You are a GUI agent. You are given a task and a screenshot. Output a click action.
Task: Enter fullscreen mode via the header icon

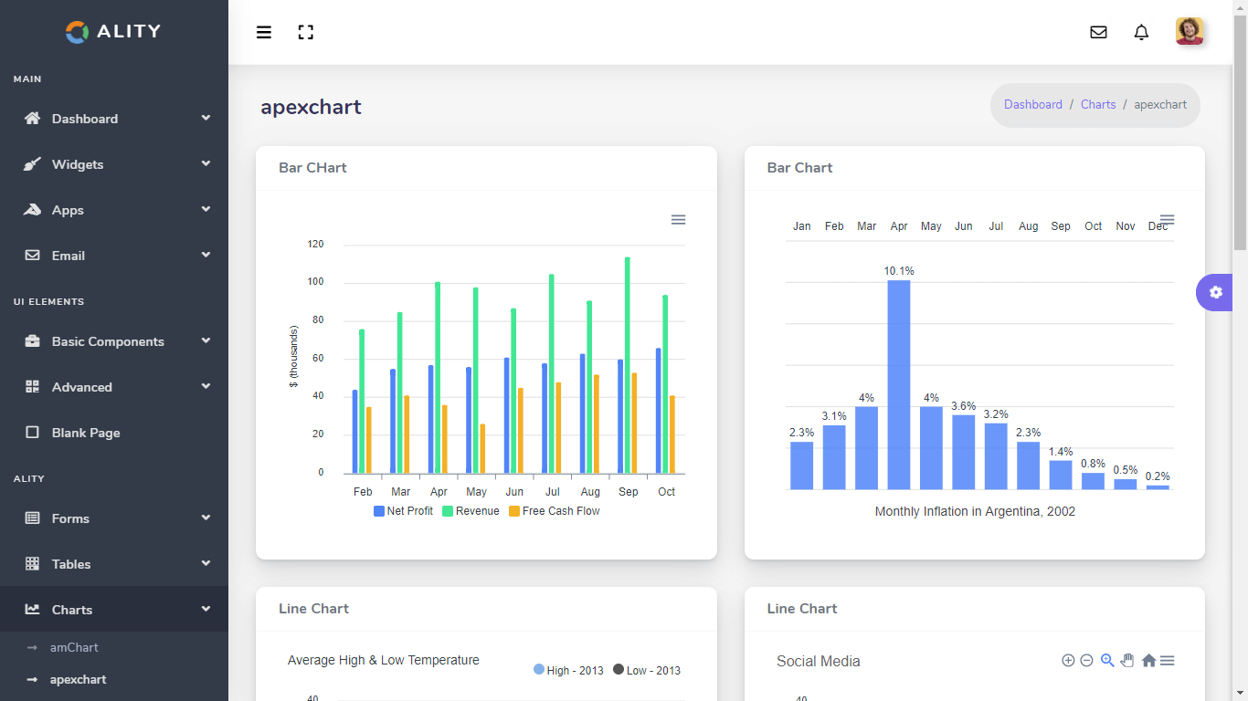tap(306, 33)
